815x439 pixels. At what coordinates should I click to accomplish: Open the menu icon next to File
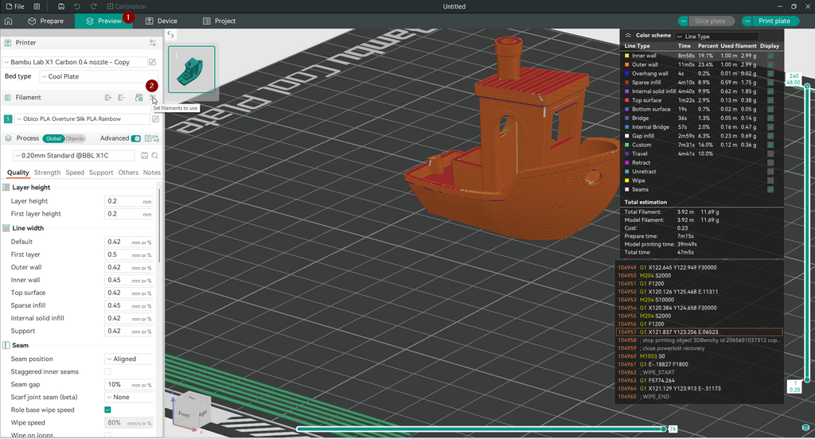tap(37, 6)
